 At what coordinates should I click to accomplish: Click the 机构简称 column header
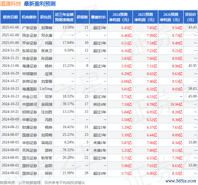coord(29,17)
